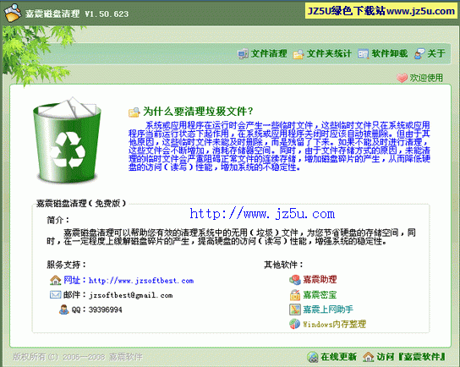Click the green recycle bin image
460x367 pixels.
(x=67, y=140)
